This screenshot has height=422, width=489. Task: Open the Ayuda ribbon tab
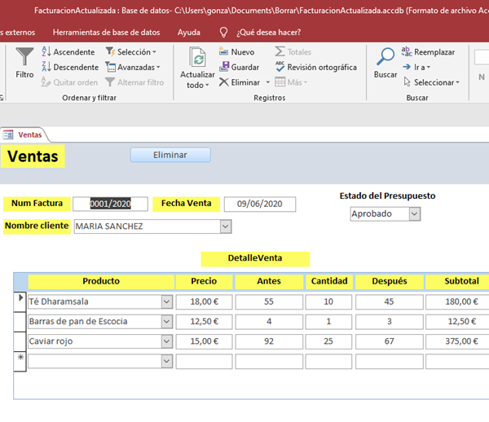point(188,33)
